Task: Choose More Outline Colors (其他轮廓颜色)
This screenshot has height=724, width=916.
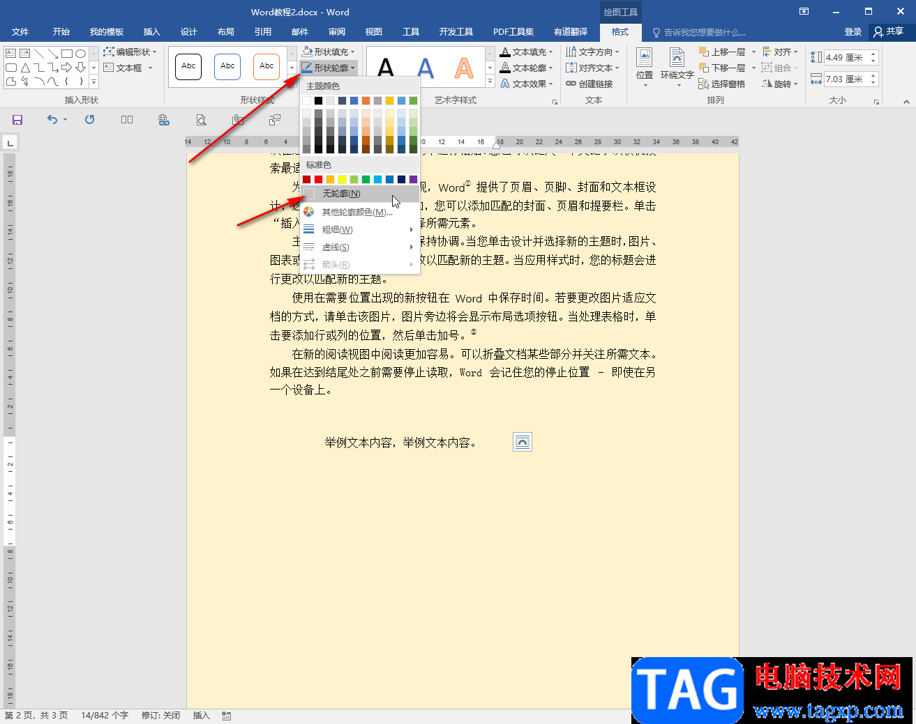Action: (x=360, y=212)
